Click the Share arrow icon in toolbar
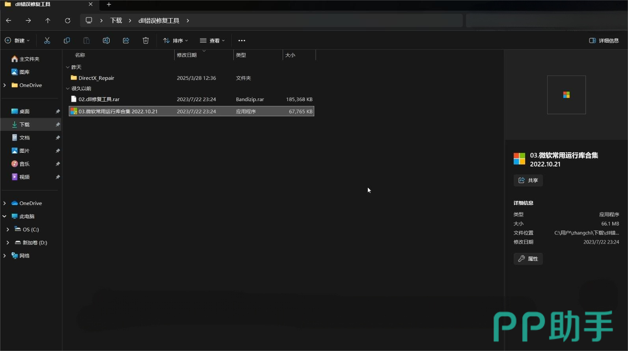The height and width of the screenshot is (351, 628). point(126,41)
